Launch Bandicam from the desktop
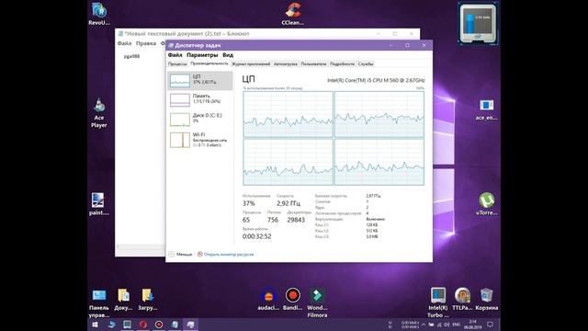The height and width of the screenshot is (331, 588). coord(292,300)
